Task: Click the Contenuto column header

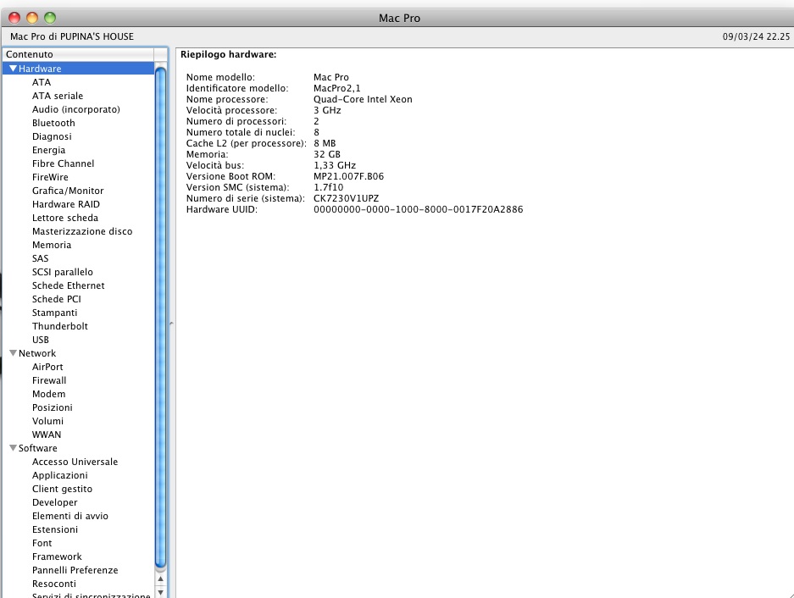Action: pos(78,54)
